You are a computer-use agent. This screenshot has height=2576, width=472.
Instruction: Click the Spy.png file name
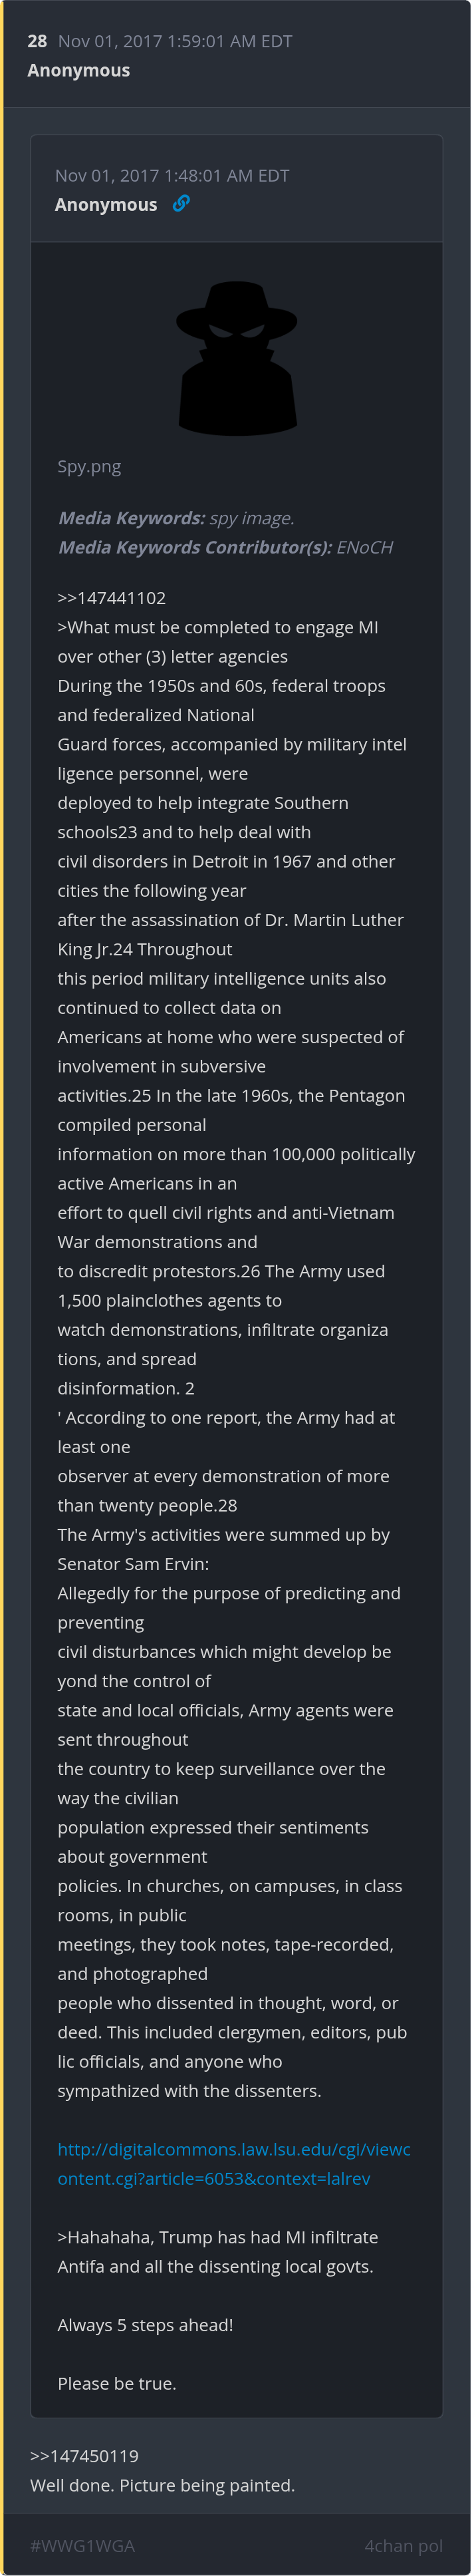point(89,466)
